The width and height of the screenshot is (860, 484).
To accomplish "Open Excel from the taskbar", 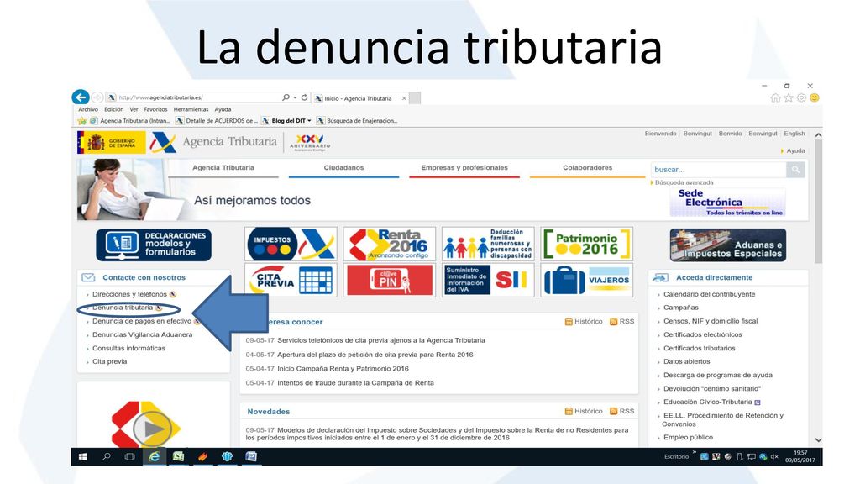I will [x=178, y=456].
